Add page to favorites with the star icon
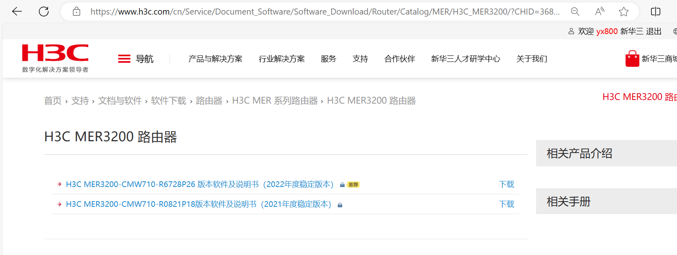This screenshot has height=255, width=677. 624,11
